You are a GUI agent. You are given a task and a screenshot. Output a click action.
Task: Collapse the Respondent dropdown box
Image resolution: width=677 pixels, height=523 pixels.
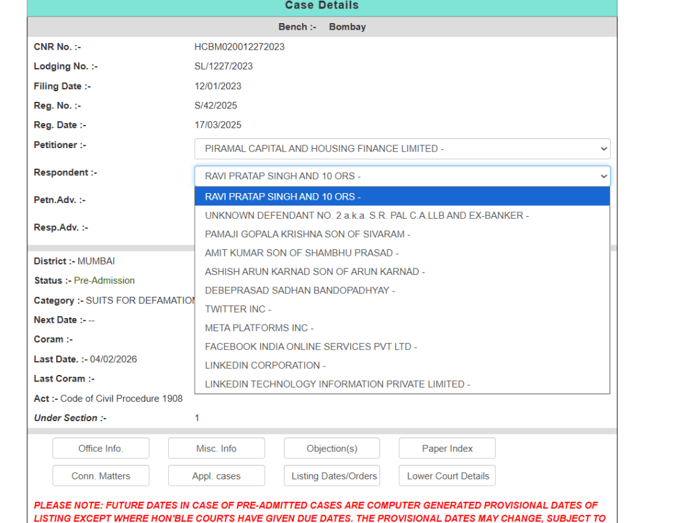tap(402, 177)
